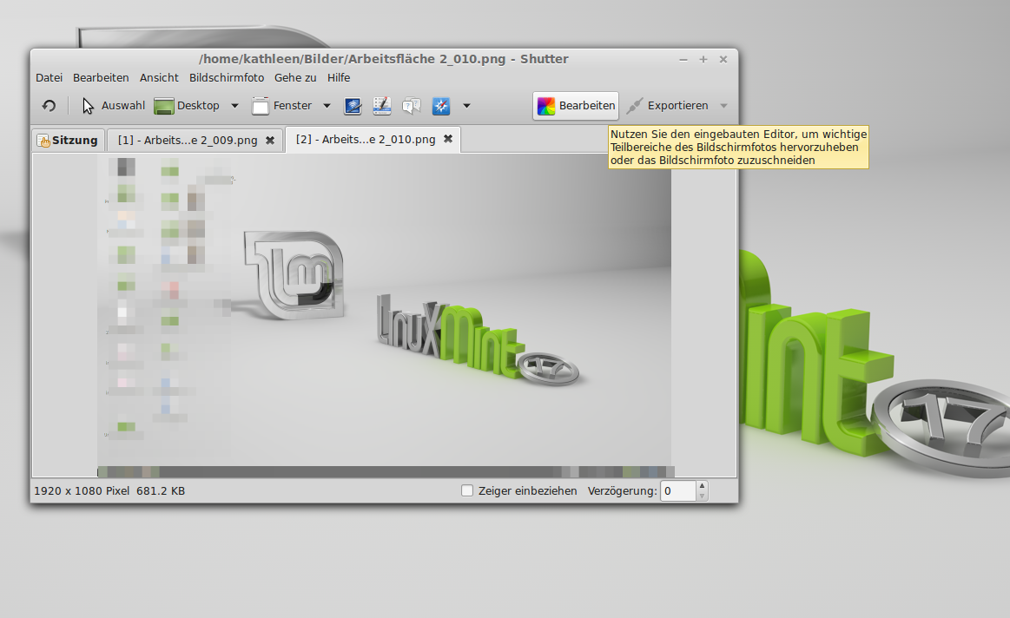Screen dimensions: 1010x618
Task: Click the window section capture icon
Action: click(353, 106)
